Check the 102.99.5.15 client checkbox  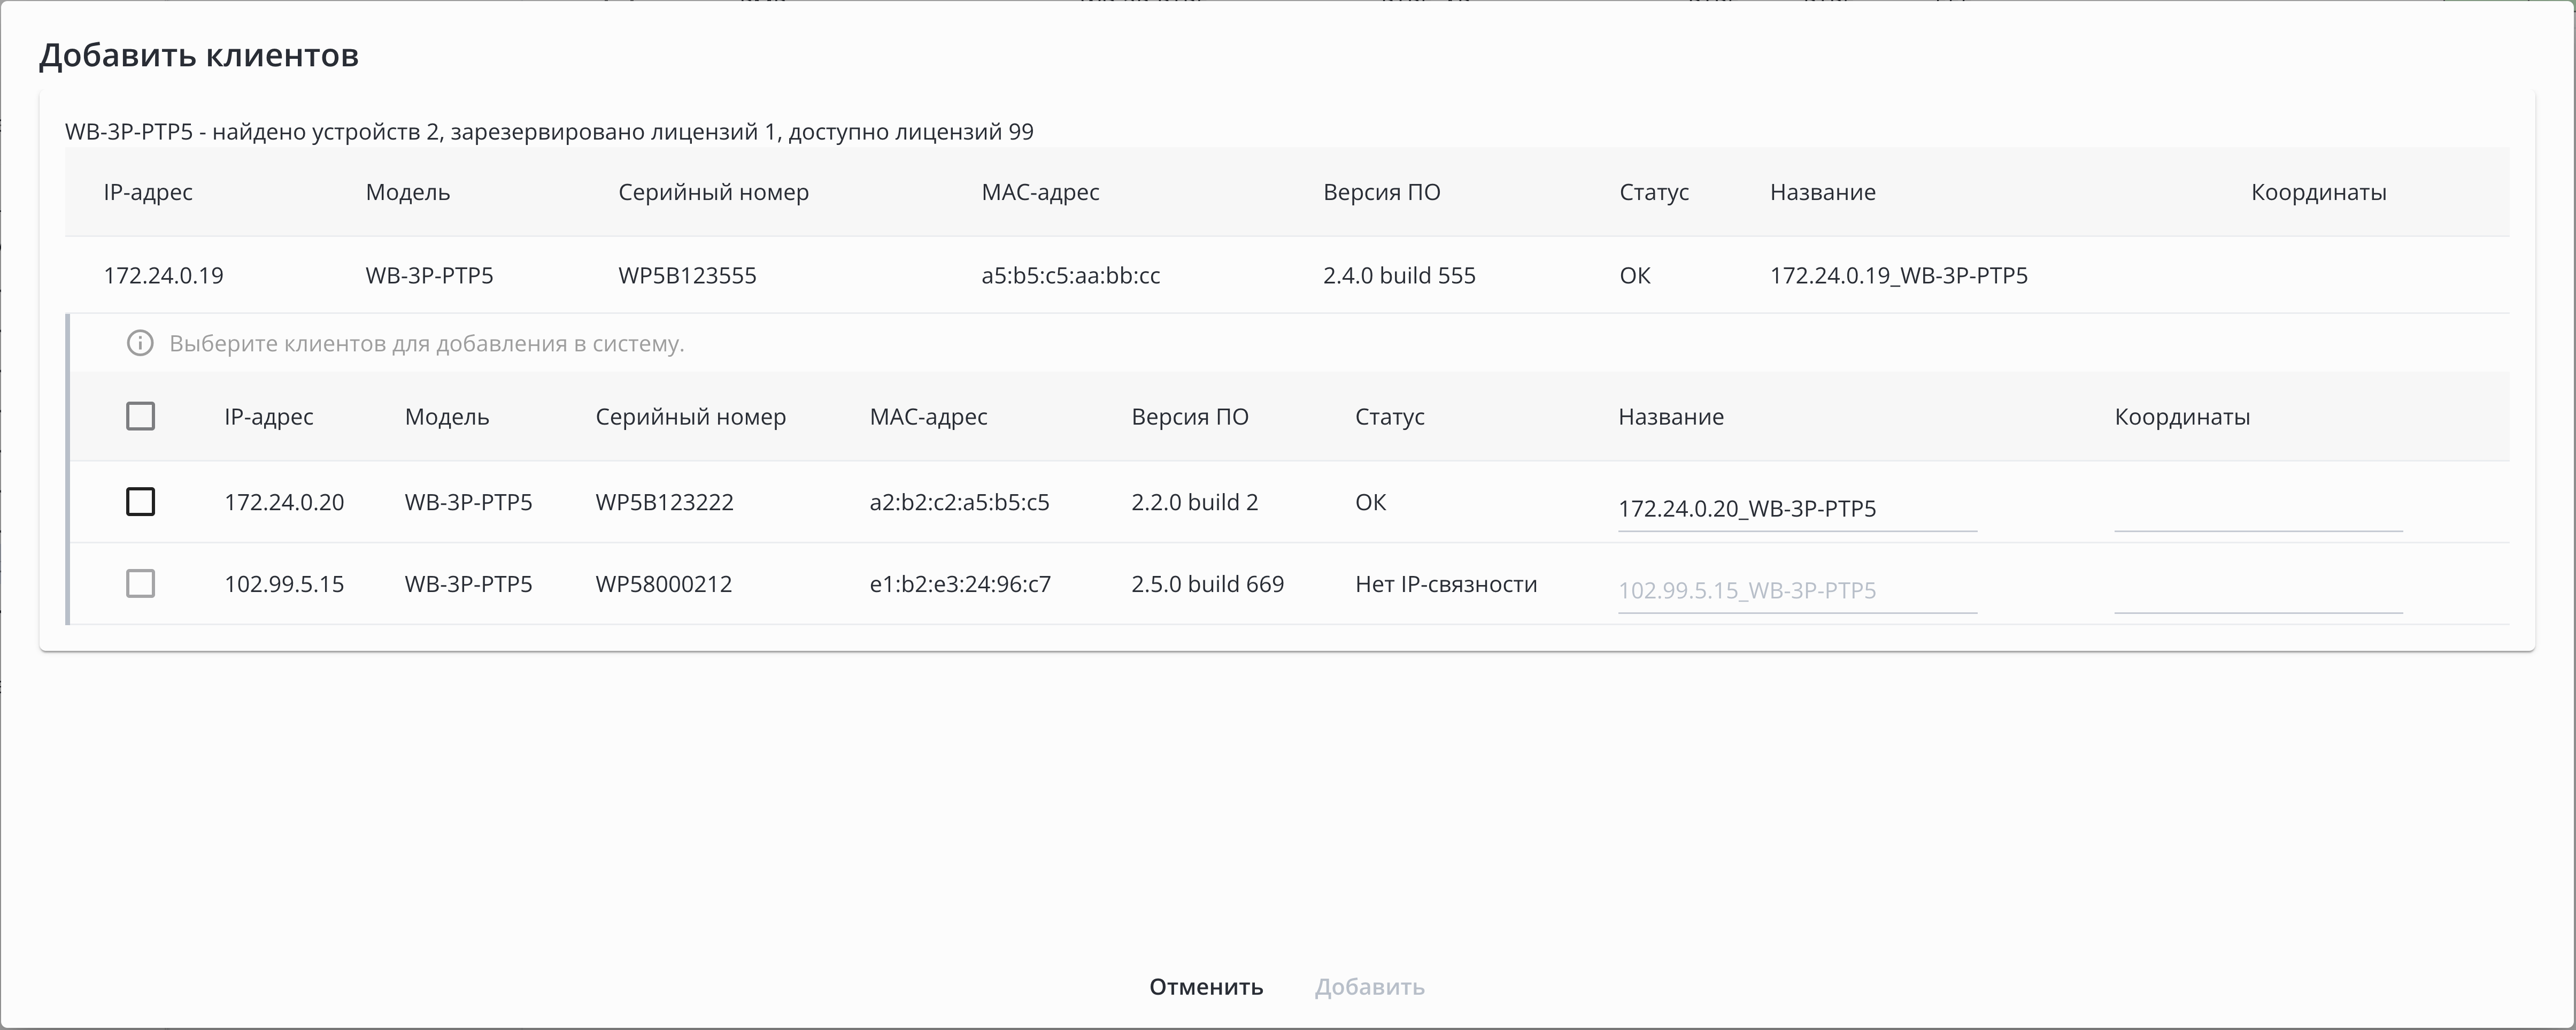pos(140,584)
